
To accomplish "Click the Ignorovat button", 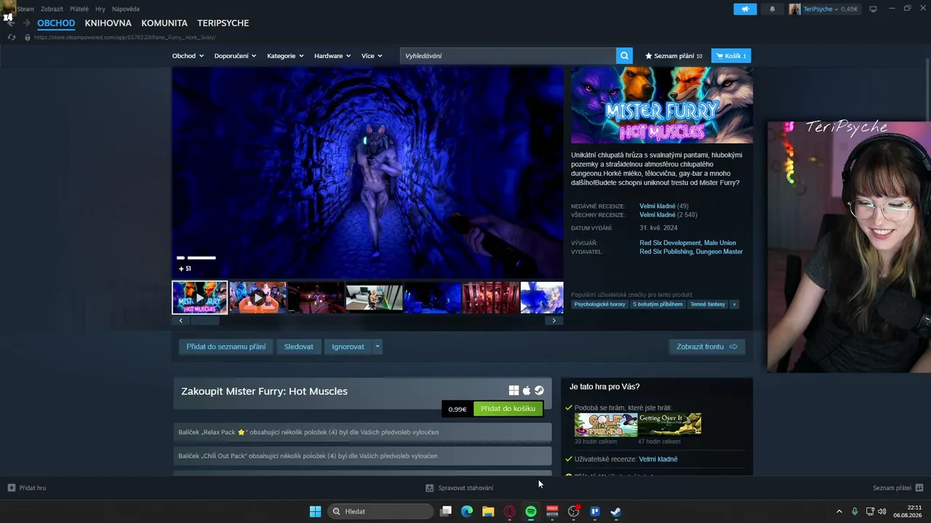I will [348, 346].
